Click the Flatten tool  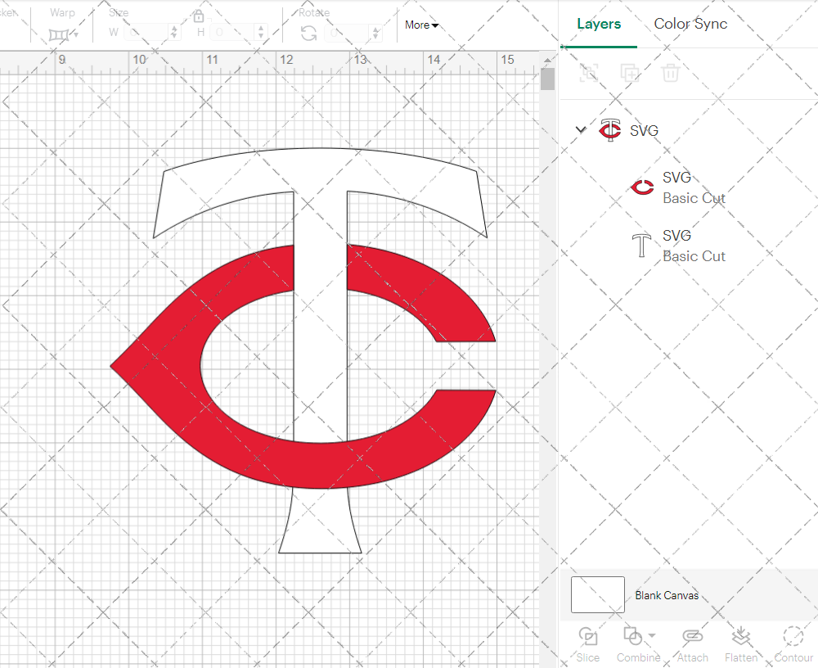point(741,644)
